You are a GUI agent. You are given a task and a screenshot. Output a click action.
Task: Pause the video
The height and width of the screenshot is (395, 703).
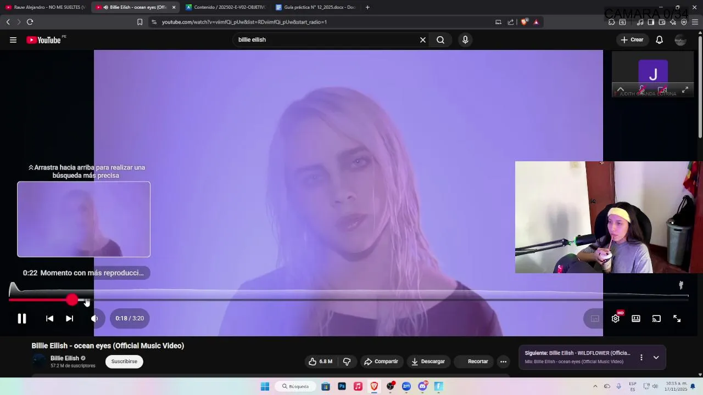[x=21, y=318]
